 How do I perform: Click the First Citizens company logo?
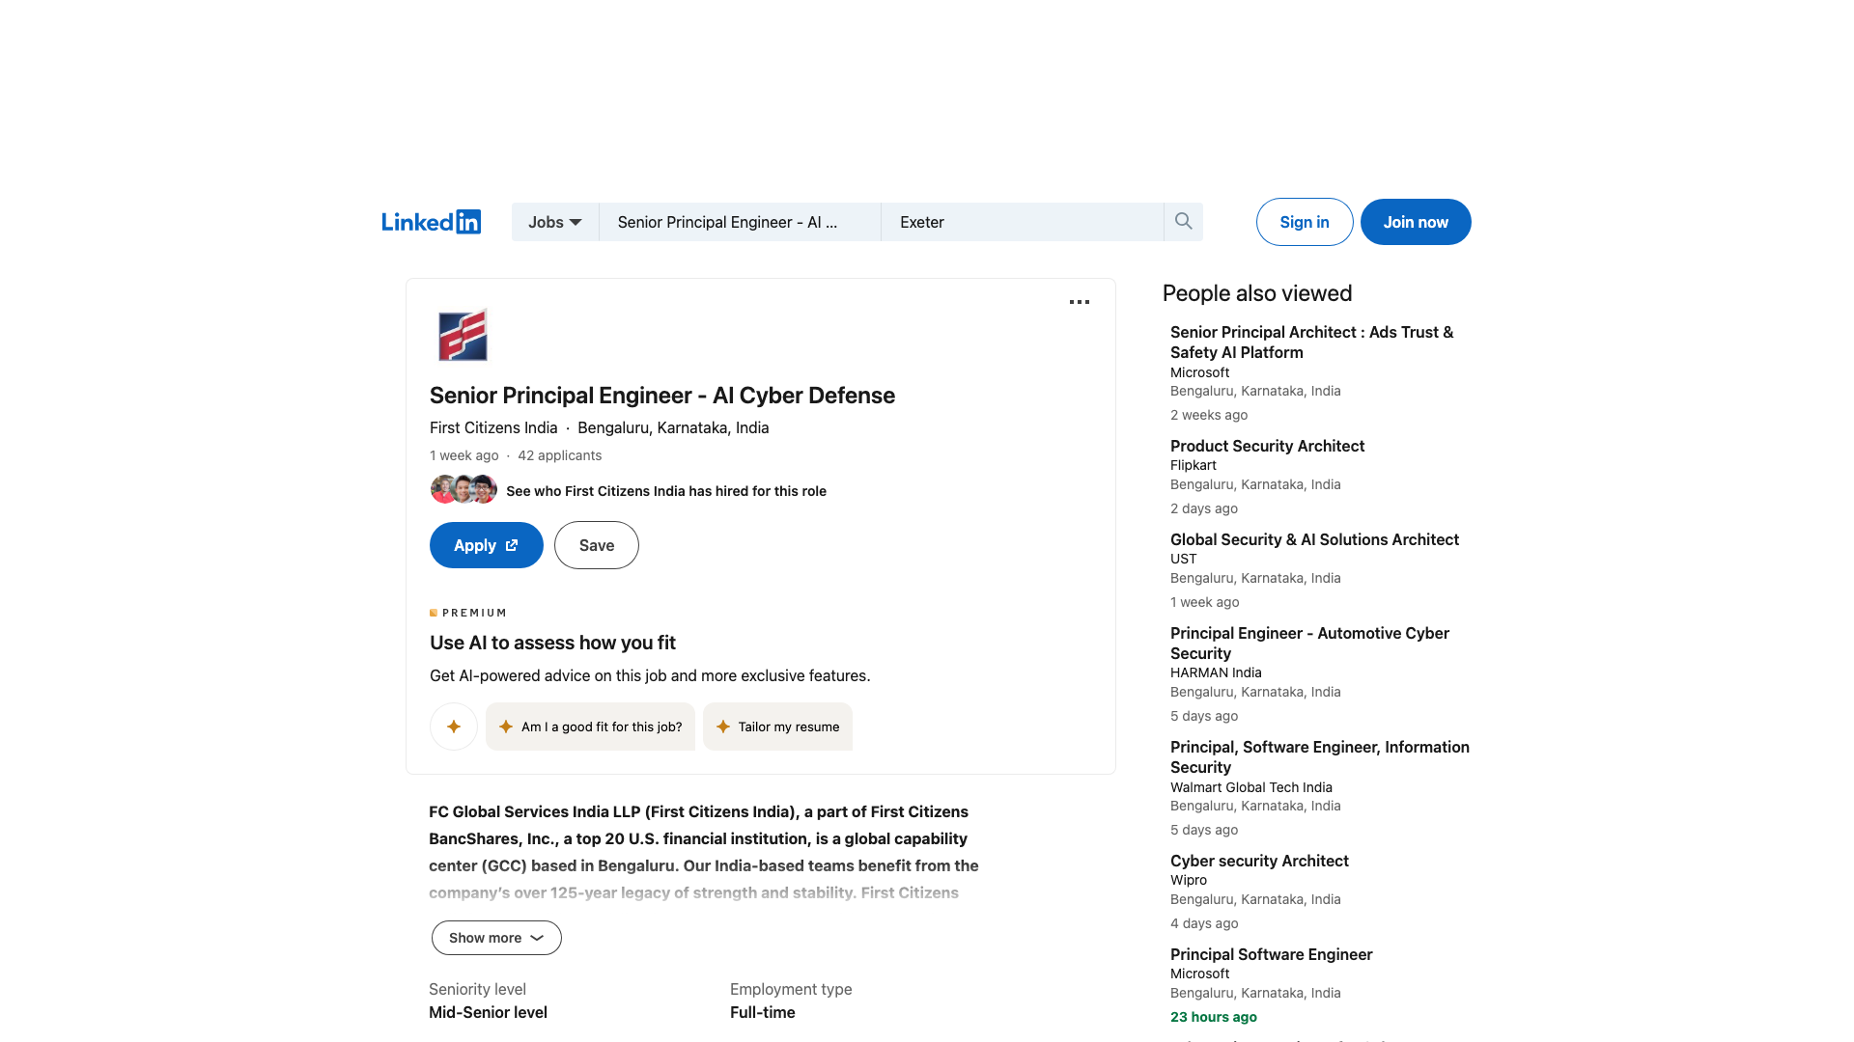(463, 335)
